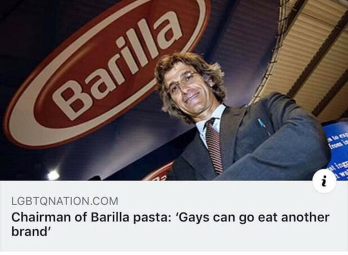The height and width of the screenshot is (255, 348).
Task: Open the article preview photo
Action: [x=174, y=90]
